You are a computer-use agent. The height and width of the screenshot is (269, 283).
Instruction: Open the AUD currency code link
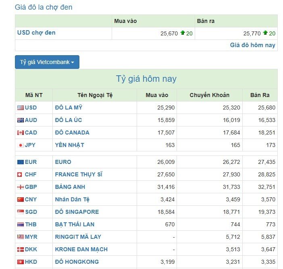pos(31,120)
